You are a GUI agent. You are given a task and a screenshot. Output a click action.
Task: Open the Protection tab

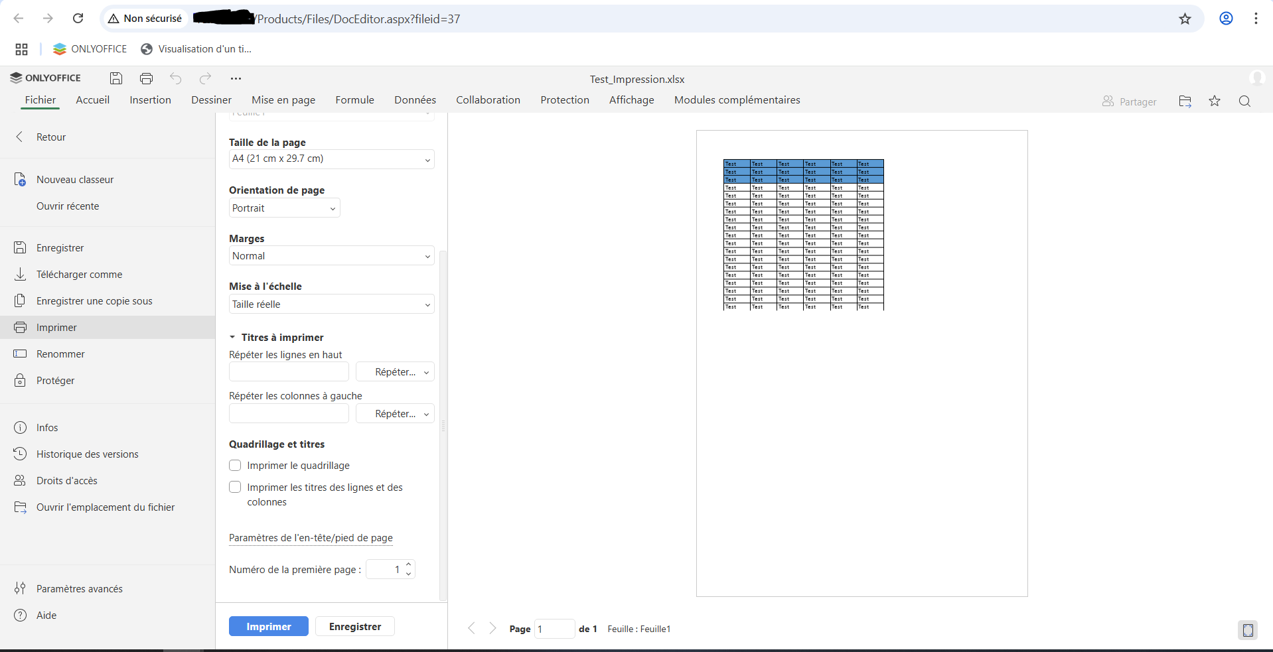pos(565,100)
